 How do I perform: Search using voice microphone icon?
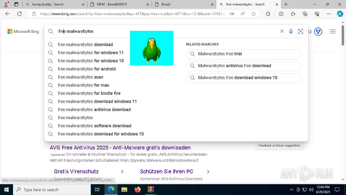click(x=291, y=31)
